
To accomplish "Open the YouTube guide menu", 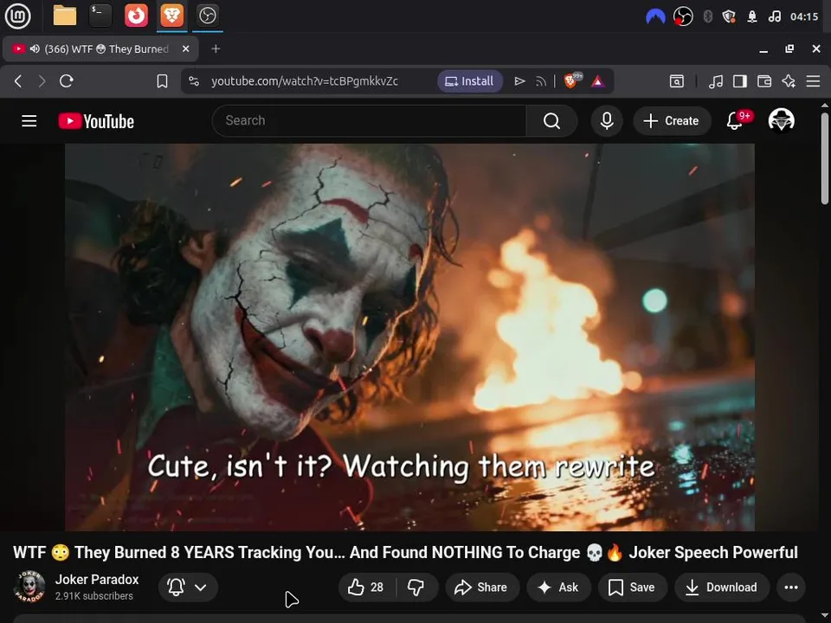I will pos(29,121).
